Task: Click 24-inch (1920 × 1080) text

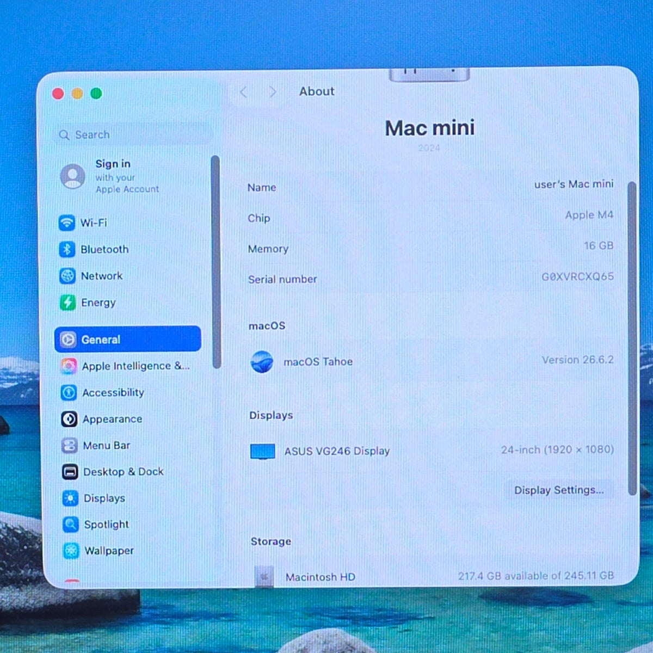Action: 557,449
